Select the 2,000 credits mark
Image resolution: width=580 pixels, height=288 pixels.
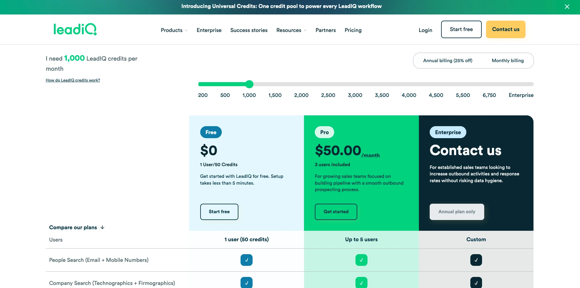click(301, 95)
